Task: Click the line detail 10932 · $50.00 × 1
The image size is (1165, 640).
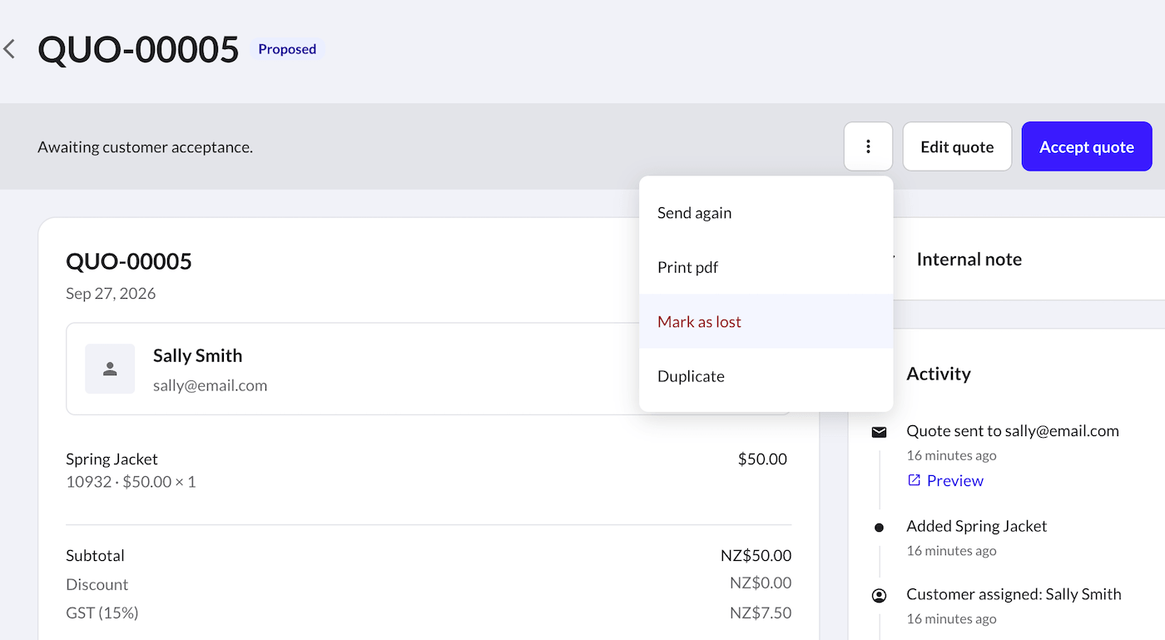Action: click(x=131, y=481)
